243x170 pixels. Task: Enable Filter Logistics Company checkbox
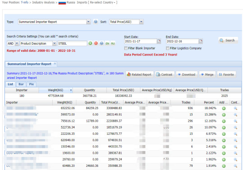point(167,48)
